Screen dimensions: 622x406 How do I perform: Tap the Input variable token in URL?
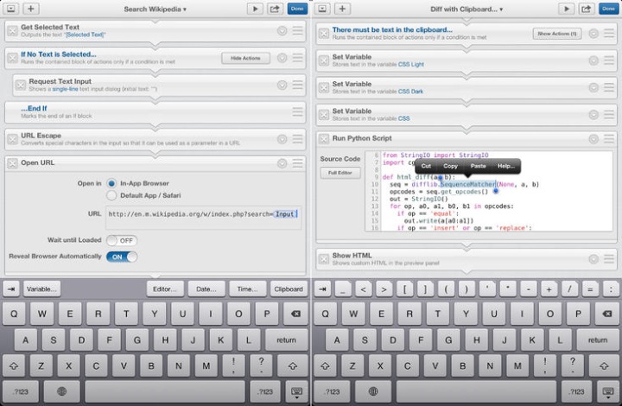(x=284, y=214)
